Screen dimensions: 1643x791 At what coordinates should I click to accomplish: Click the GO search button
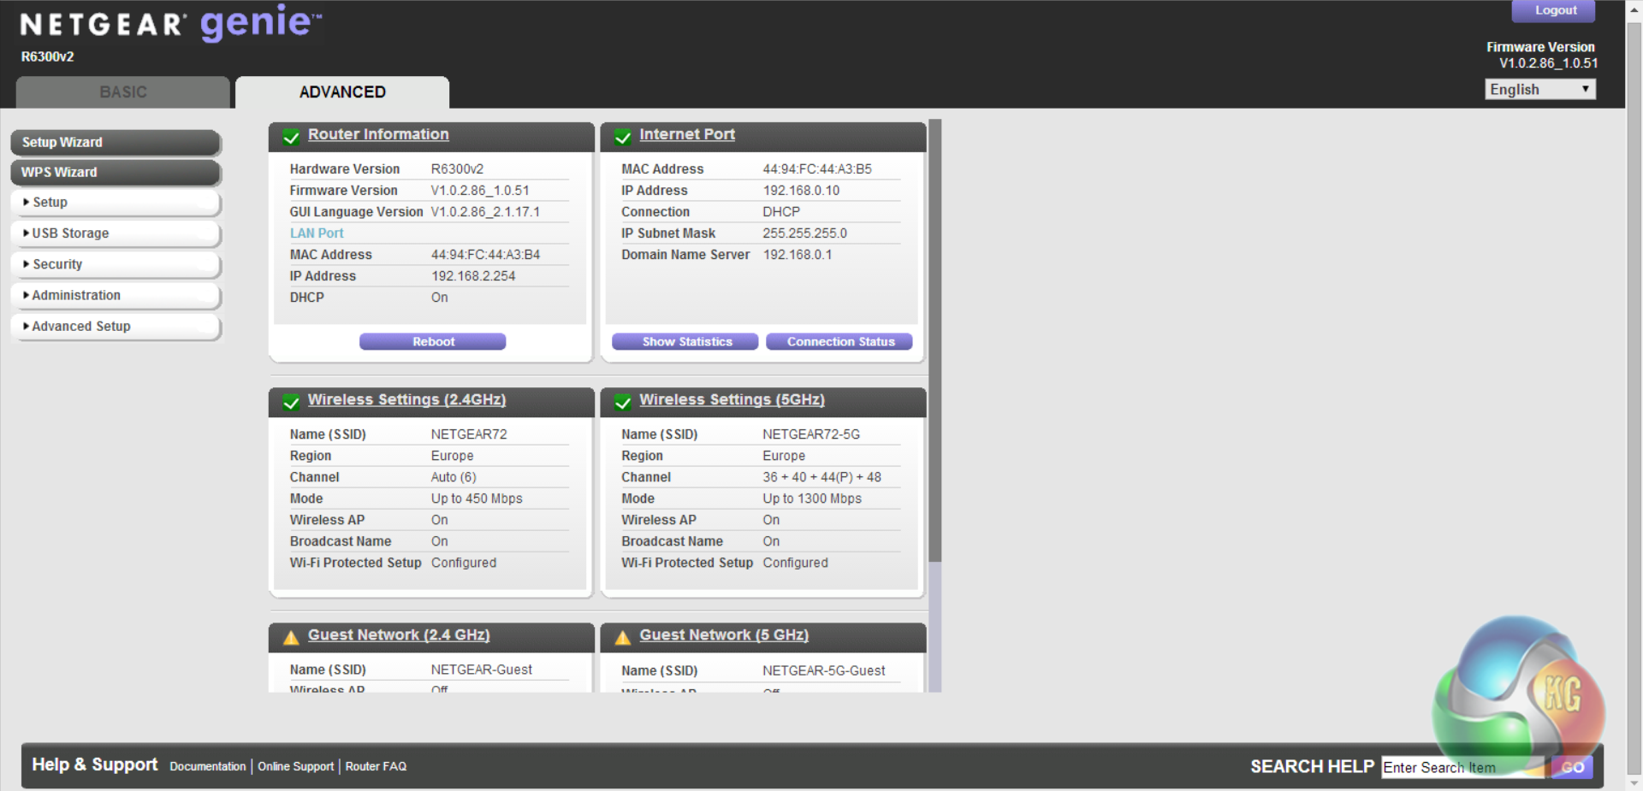(1572, 767)
